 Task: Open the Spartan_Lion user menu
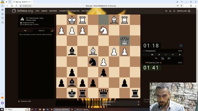click(x=183, y=11)
